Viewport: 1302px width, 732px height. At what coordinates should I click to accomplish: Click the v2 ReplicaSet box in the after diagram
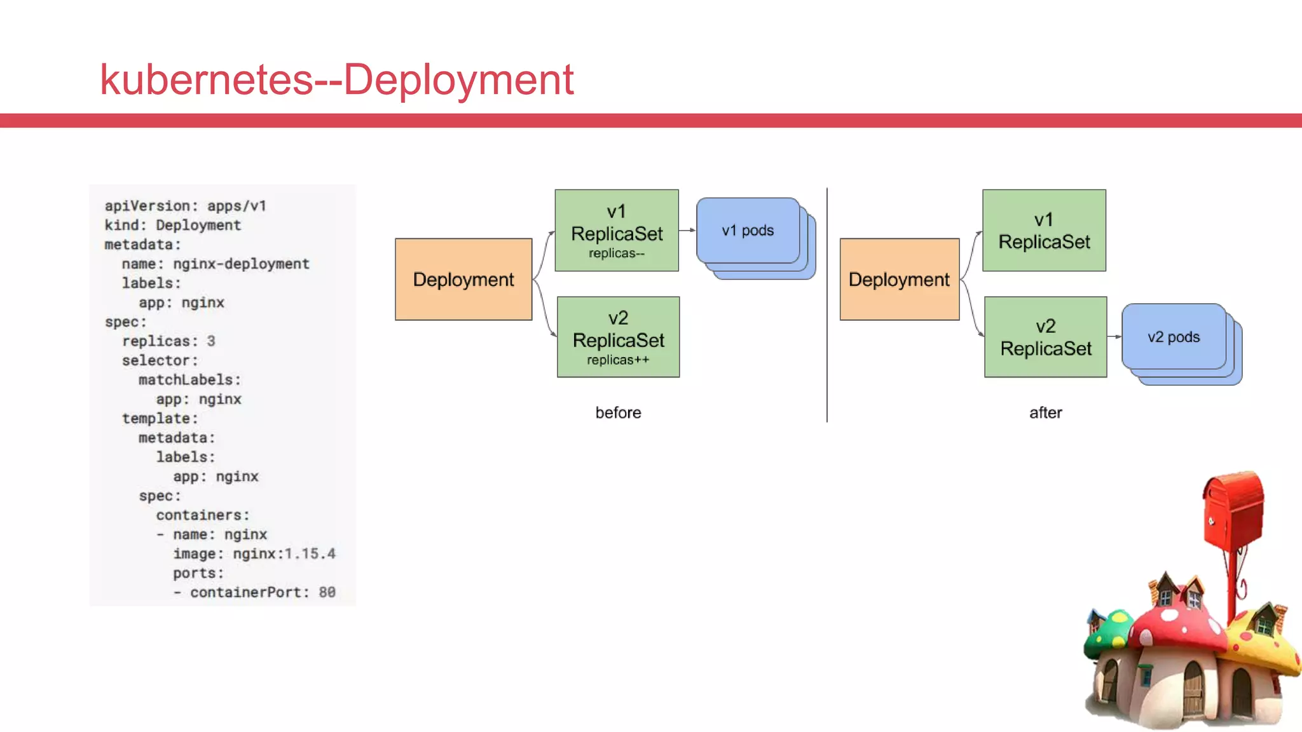pos(1045,337)
